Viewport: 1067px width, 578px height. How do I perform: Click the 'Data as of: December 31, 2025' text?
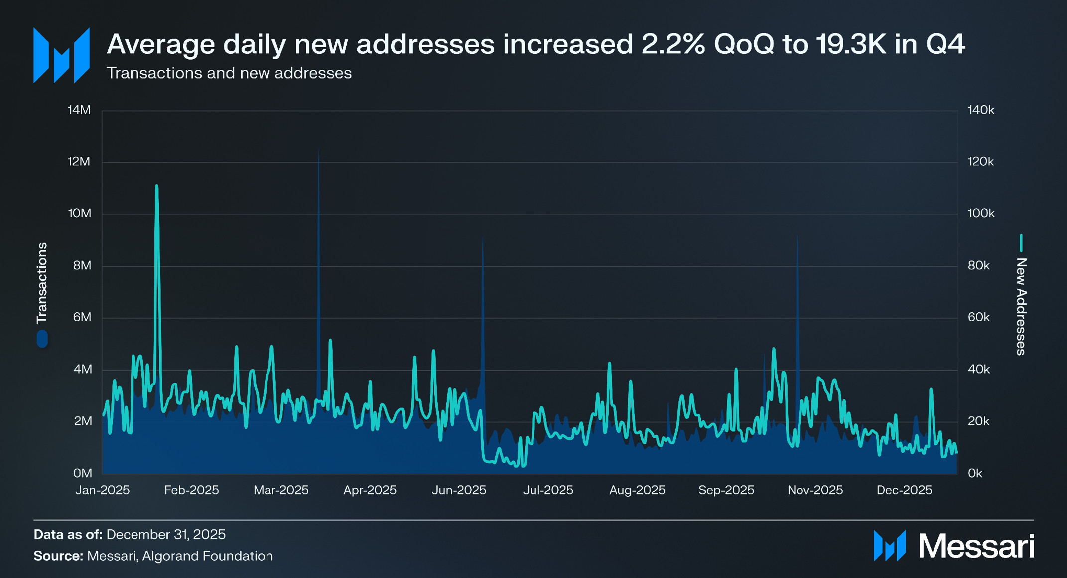click(130, 534)
